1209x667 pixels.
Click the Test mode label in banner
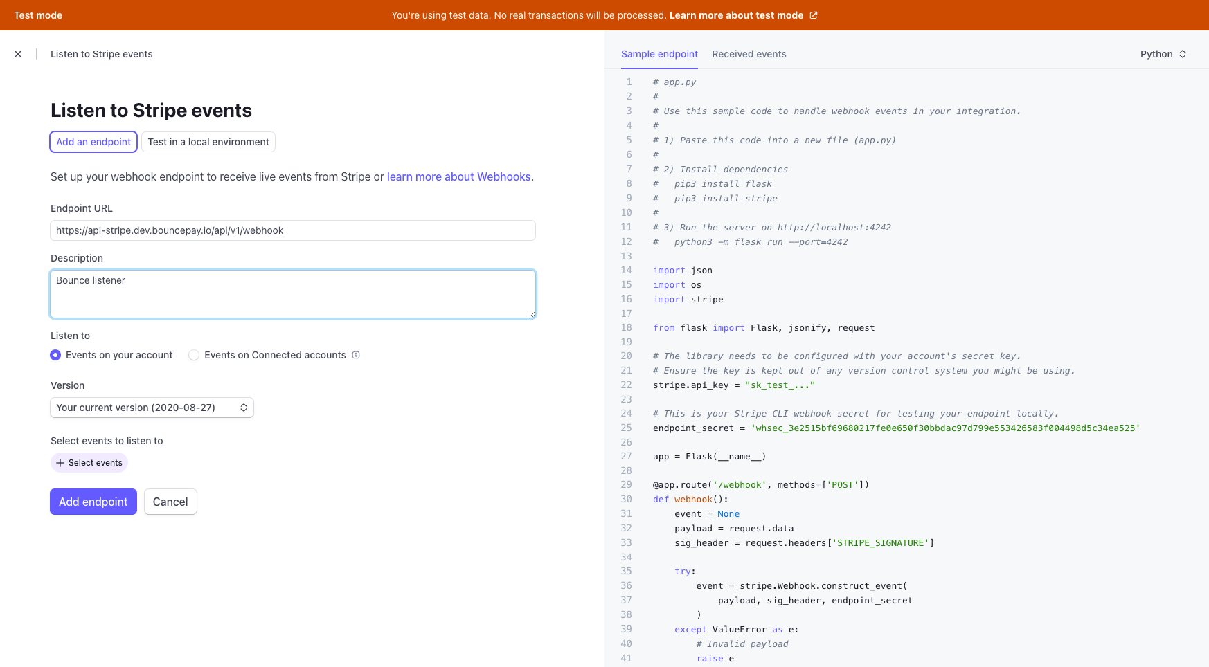click(x=38, y=15)
